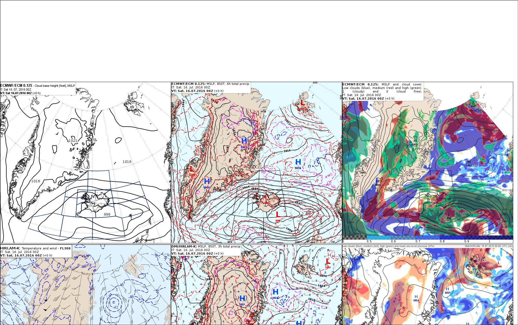Click the light blue 0.5 to 0.6 scale segment
518x325 pixels.
(x=379, y=238)
